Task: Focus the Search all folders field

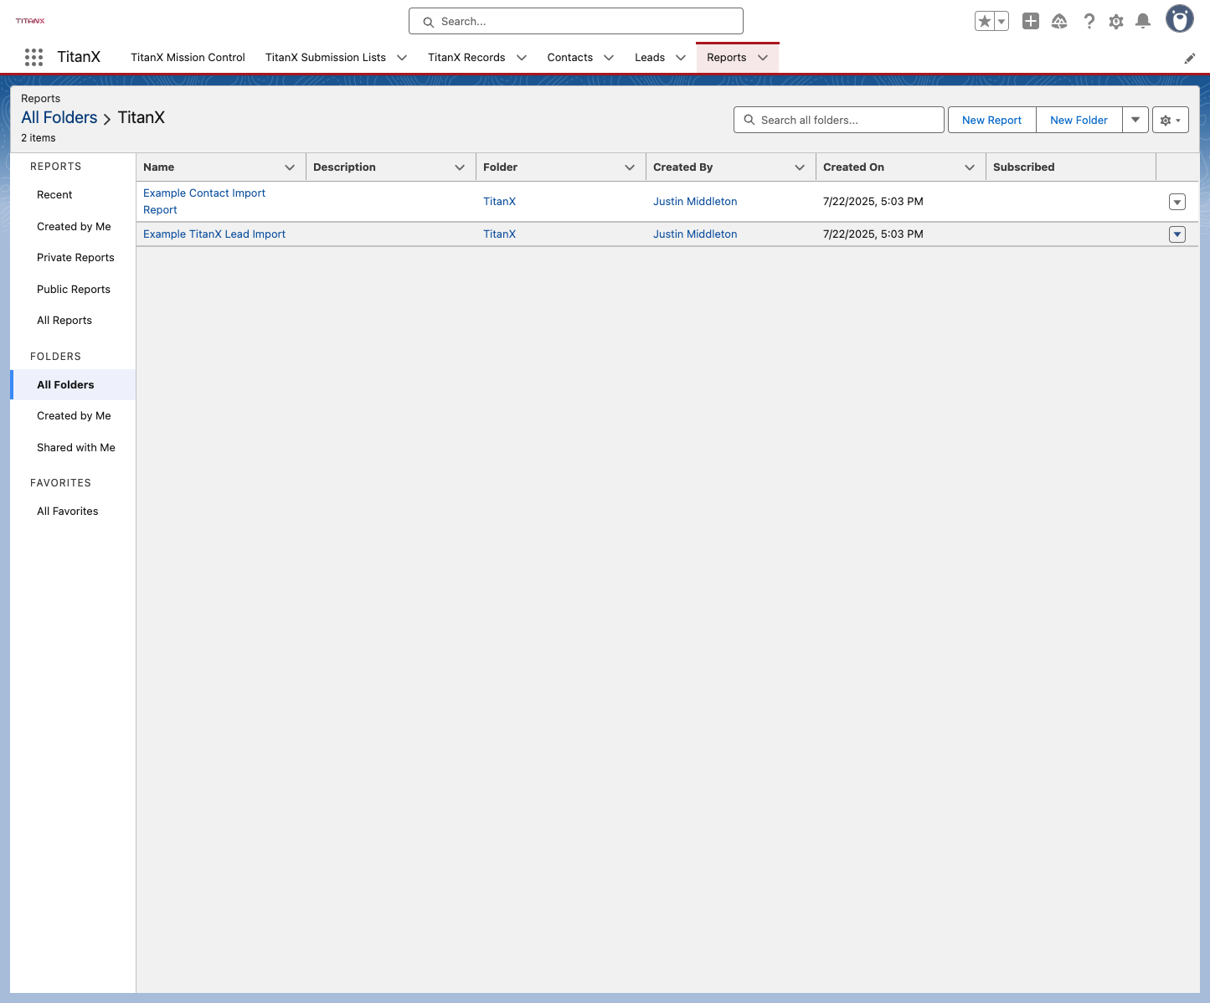Action: tap(839, 120)
